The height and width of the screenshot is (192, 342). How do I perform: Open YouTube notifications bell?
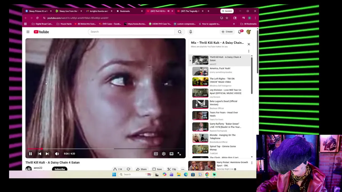click(x=240, y=32)
